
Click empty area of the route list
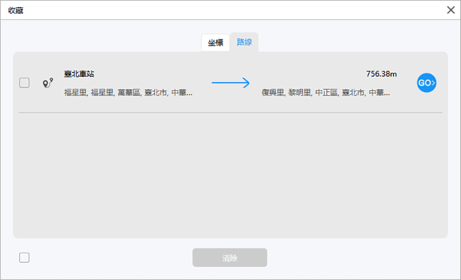(x=230, y=174)
